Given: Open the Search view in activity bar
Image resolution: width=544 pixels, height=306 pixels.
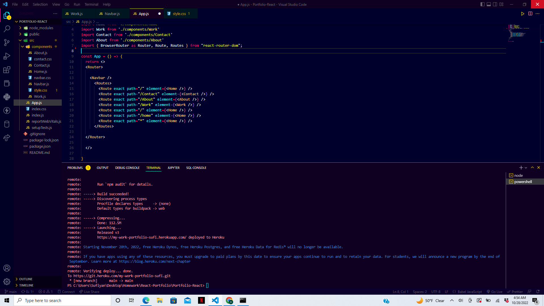Looking at the screenshot, I should pyautogui.click(x=7, y=29).
